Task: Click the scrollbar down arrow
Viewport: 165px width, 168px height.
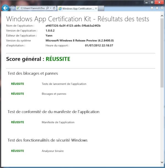Action: pyautogui.click(x=162, y=162)
